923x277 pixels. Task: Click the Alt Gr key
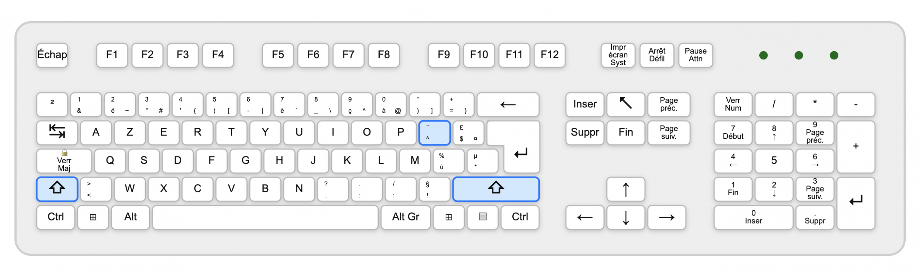tap(406, 217)
